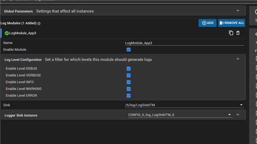The height and width of the screenshot is (144, 257).
Task: Toggle the Enable Level INFO checkbox
Action: (128, 82)
